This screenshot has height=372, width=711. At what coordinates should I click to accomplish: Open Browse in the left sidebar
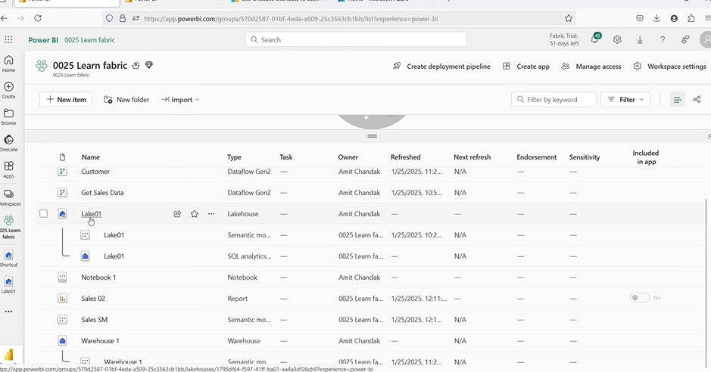point(8,116)
